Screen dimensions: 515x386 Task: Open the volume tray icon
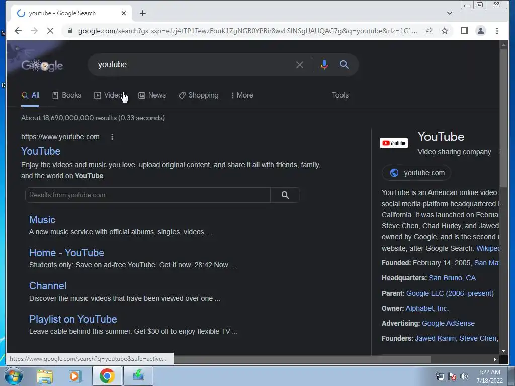pos(464,376)
